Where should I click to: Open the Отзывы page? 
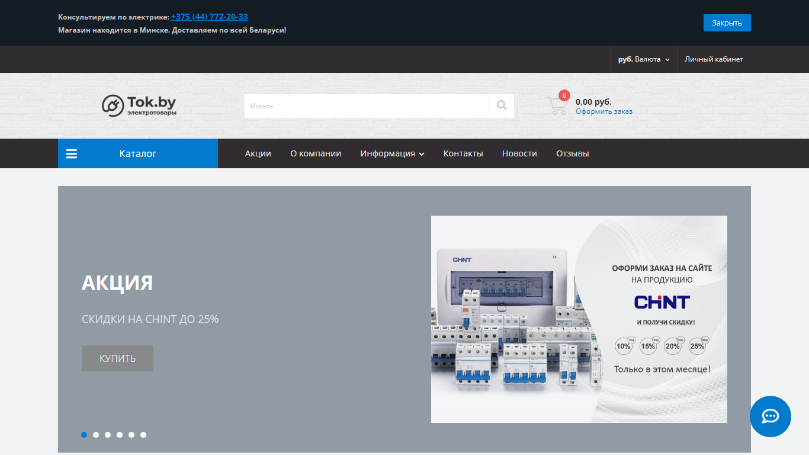573,153
